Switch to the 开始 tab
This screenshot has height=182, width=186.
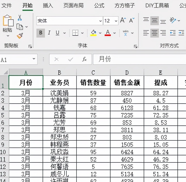[x=28, y=5]
